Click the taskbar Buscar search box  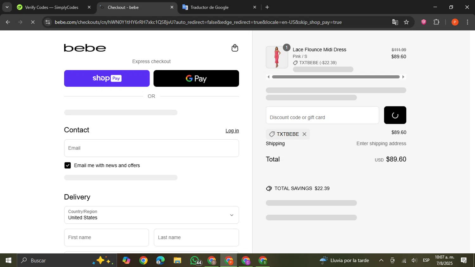pos(67,260)
